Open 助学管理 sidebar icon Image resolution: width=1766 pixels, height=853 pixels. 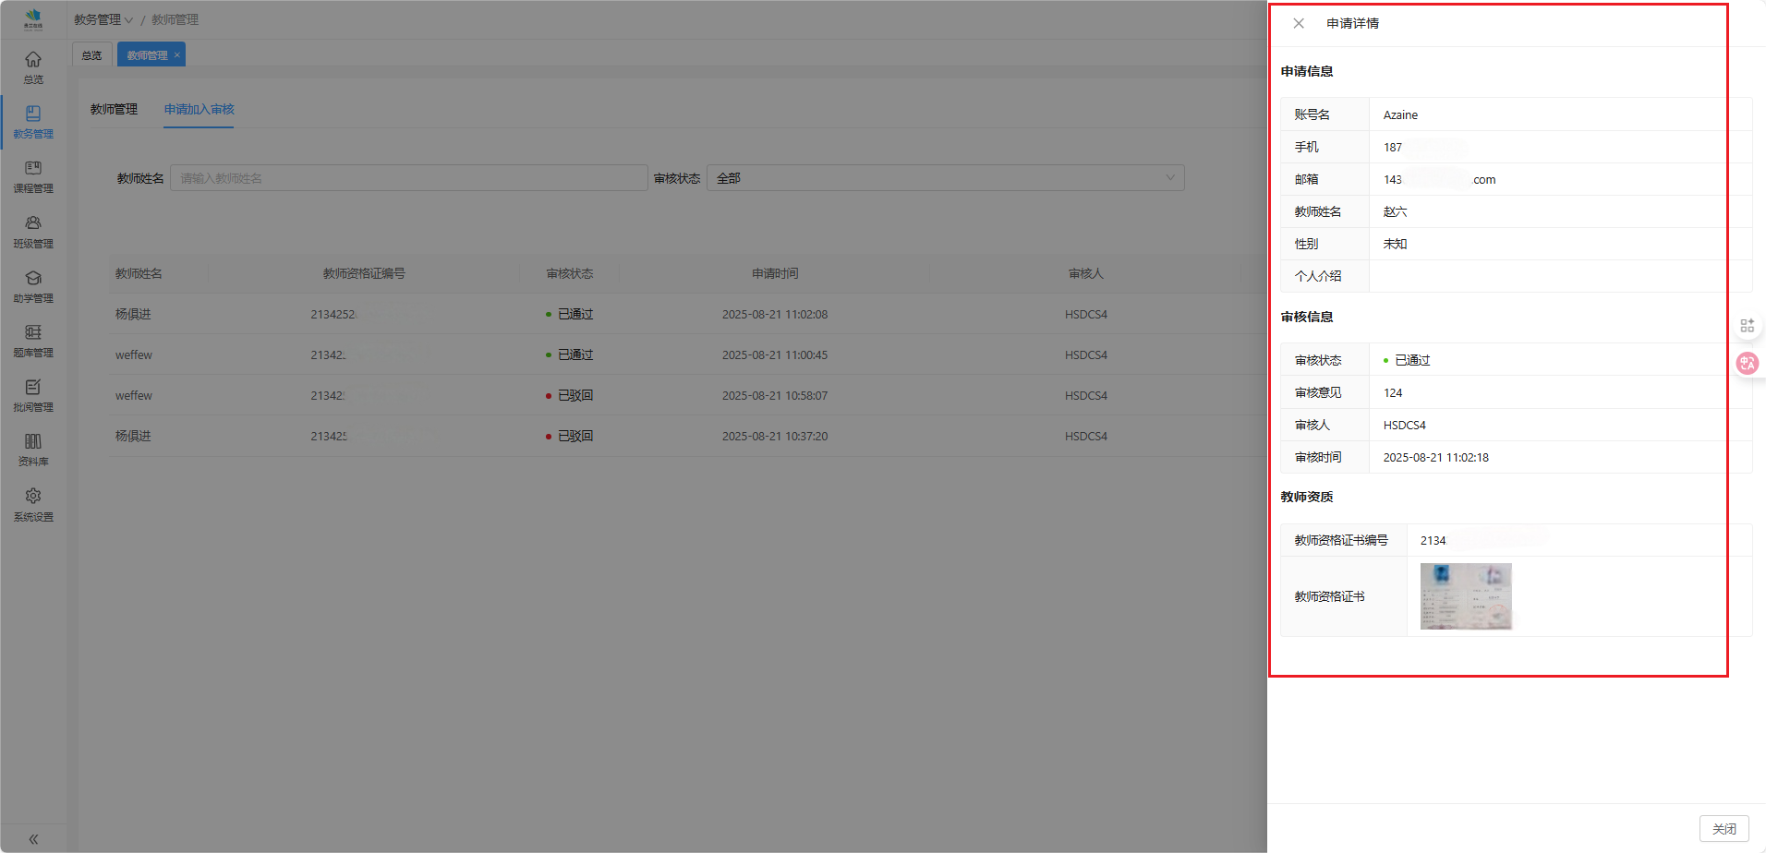[x=33, y=285]
